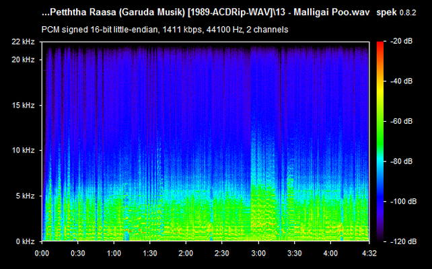Click the '2:00' time axis label
Image resolution: width=432 pixels, height=269 pixels.
pyautogui.click(x=186, y=253)
